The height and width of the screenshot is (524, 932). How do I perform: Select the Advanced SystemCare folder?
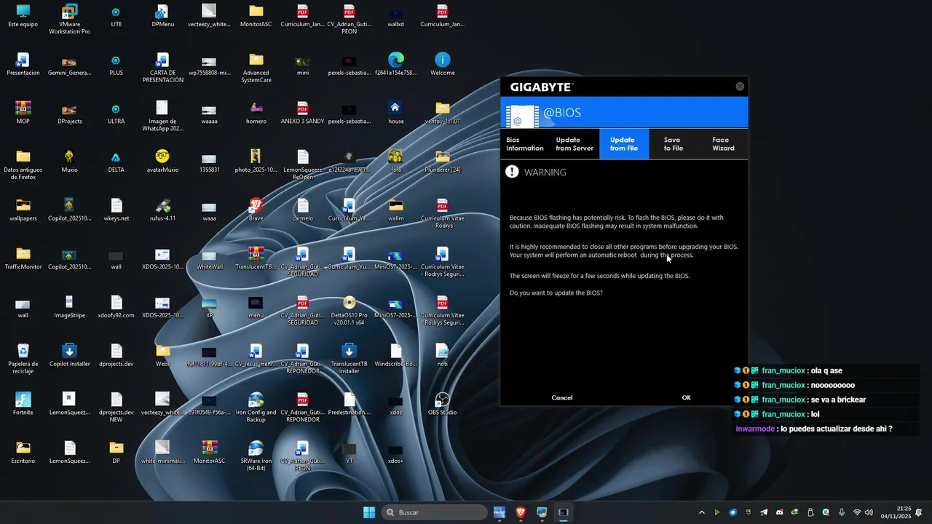256,68
